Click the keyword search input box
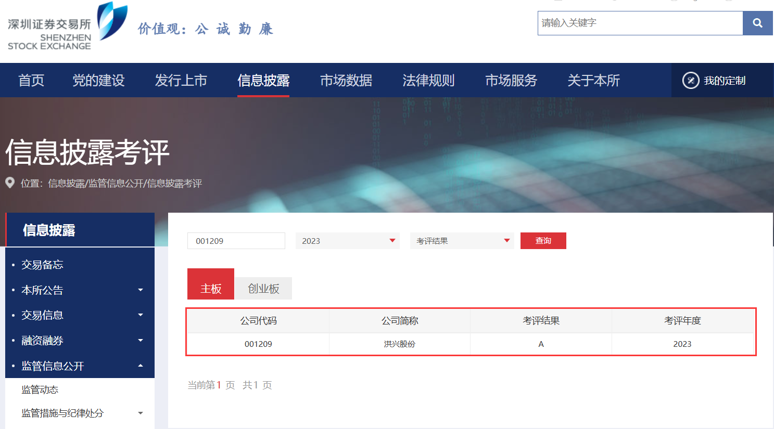Viewport: 774px width, 429px height. pyautogui.click(x=640, y=23)
